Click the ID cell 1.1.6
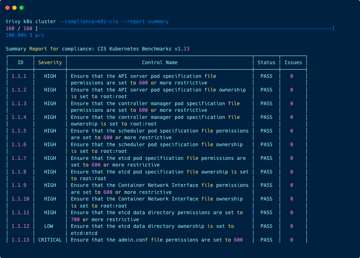The image size is (360, 258). pos(19,144)
